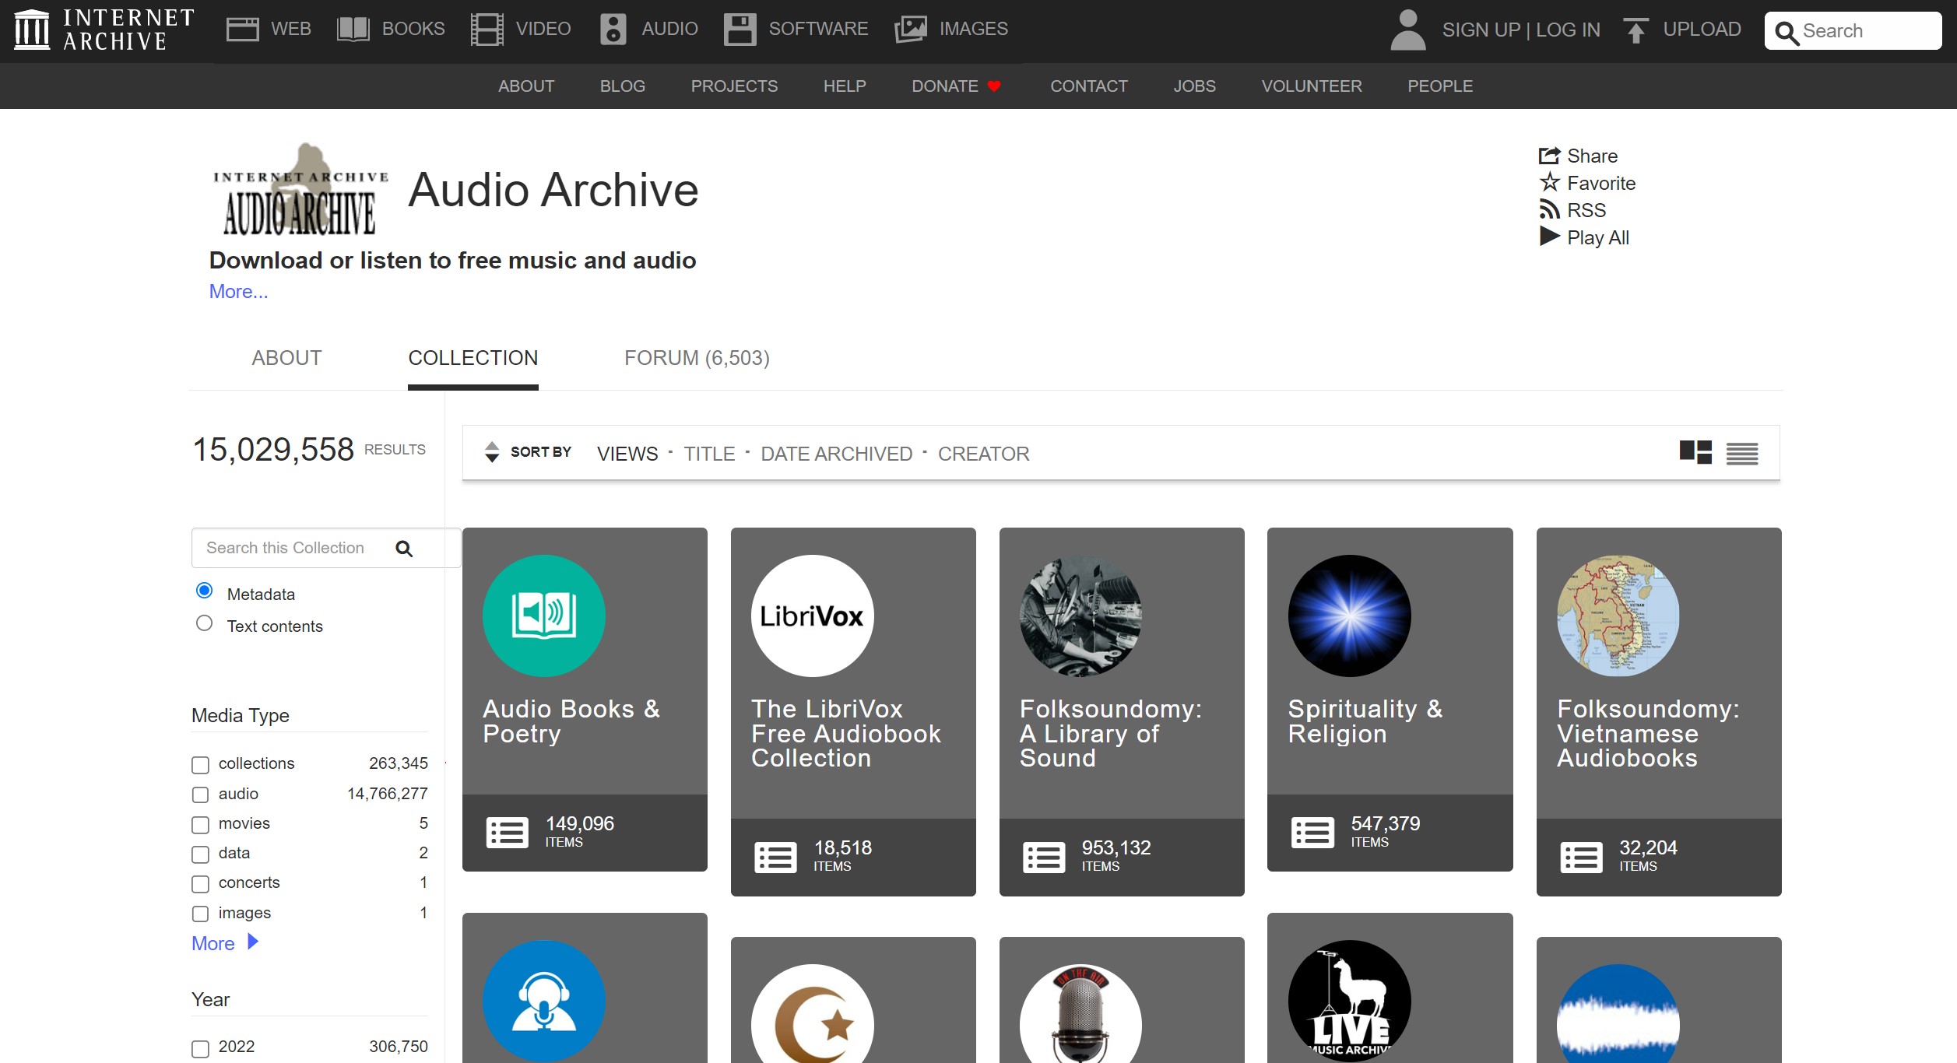Switch to the About tab
The height and width of the screenshot is (1063, 1957).
point(286,358)
